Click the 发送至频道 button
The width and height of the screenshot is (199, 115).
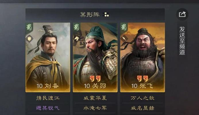click(x=182, y=41)
